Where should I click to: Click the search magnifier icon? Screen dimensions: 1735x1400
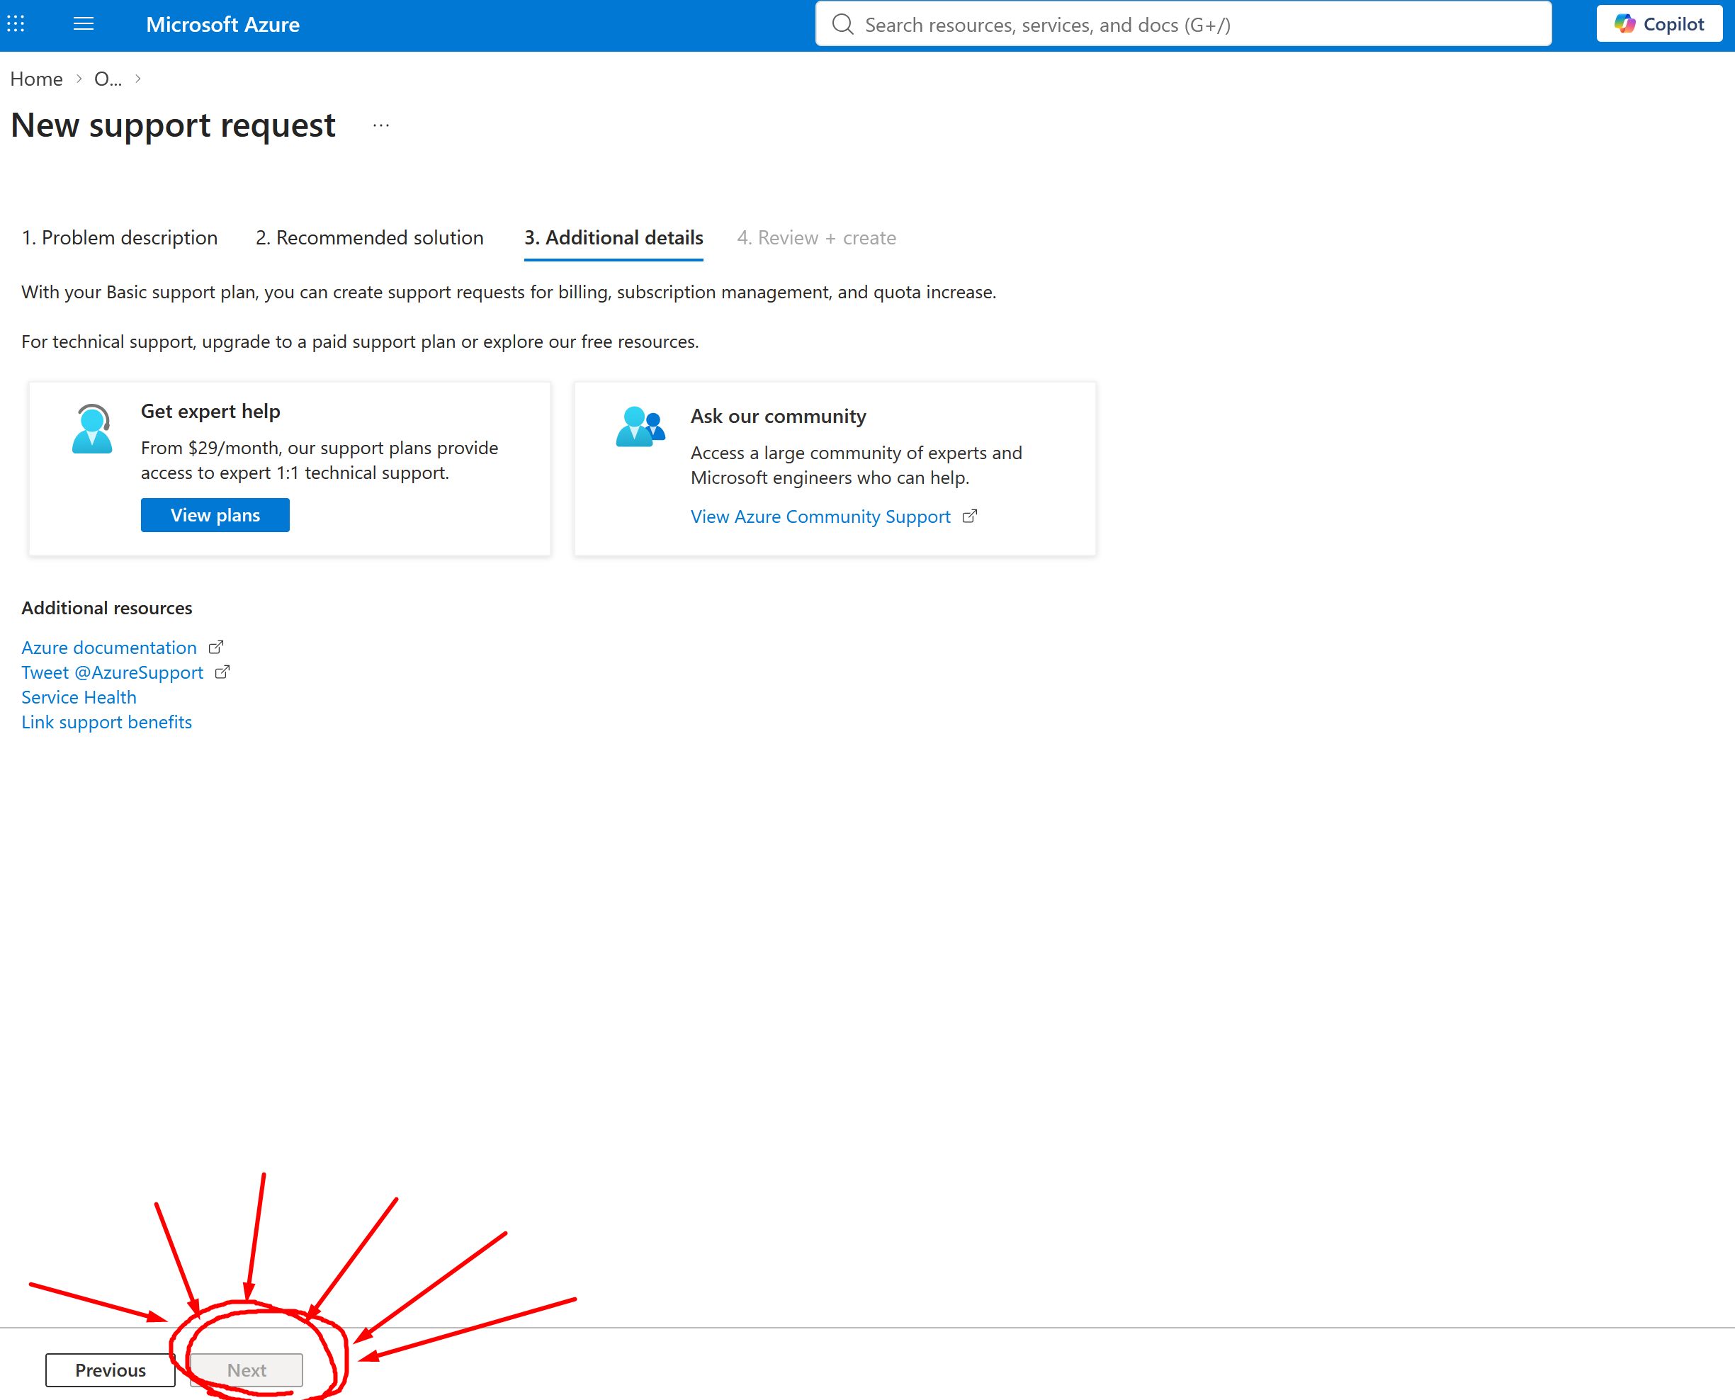point(842,24)
